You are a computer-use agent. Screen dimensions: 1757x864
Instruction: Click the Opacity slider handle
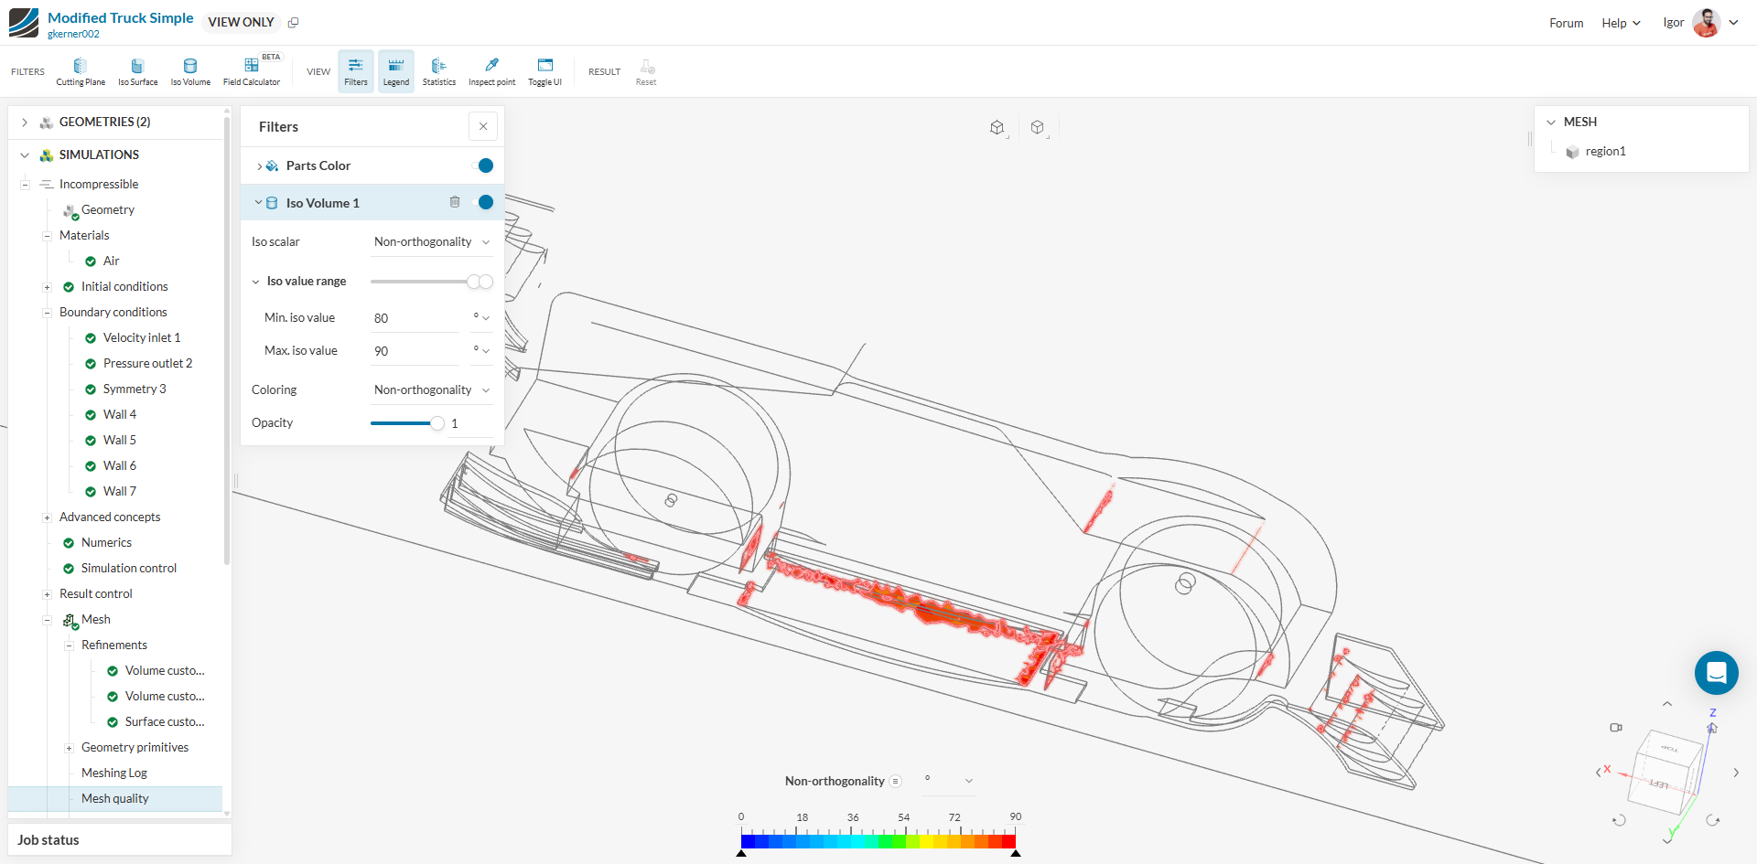coord(437,422)
